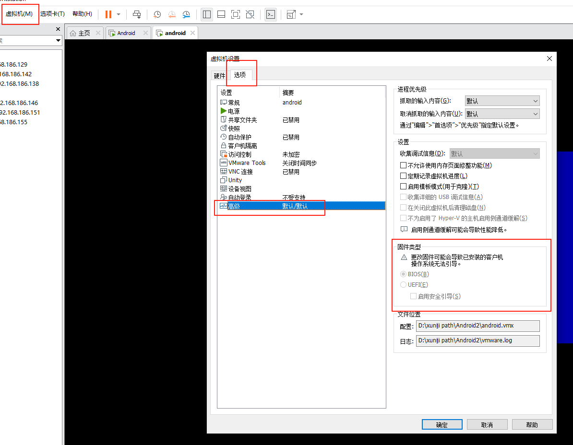Select library entry 8.186.129

14,65
